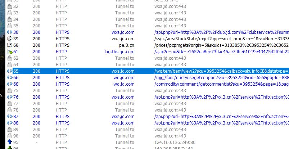Click the lock icon of session 77

10,103
